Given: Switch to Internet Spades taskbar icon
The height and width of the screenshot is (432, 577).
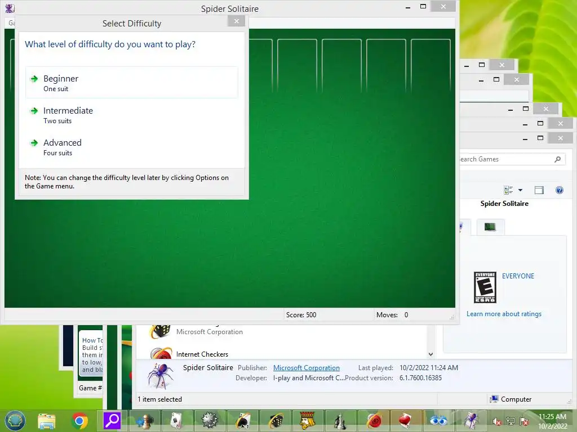Looking at the screenshot, I should pos(242,421).
